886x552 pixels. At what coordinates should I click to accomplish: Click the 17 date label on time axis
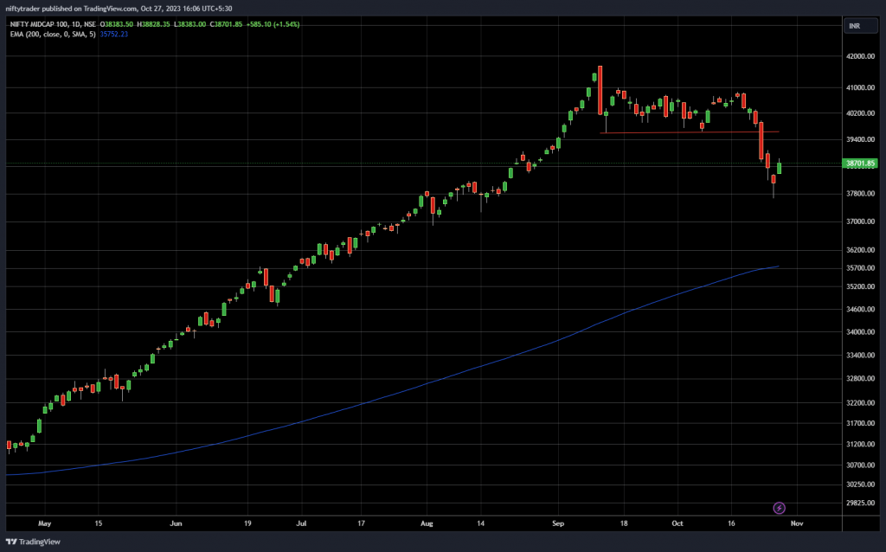click(361, 523)
